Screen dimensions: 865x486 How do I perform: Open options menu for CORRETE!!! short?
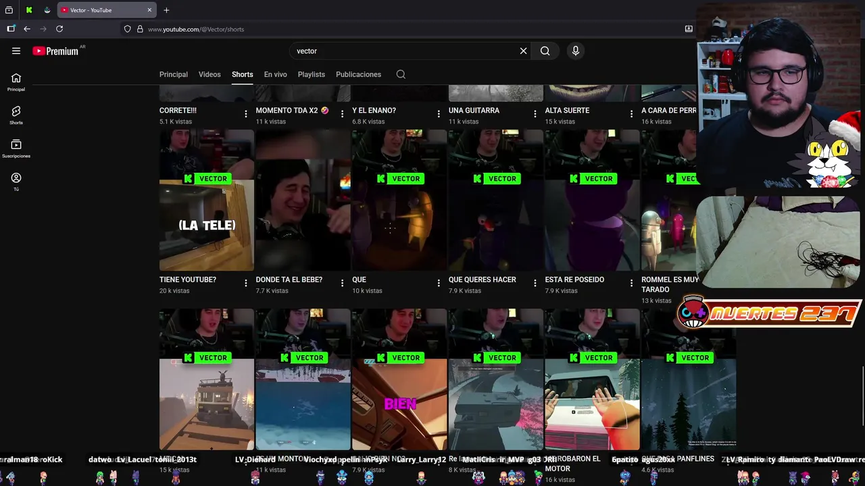tap(246, 114)
